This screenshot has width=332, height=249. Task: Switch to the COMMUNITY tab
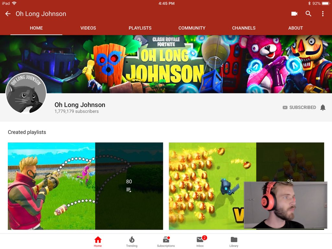[x=192, y=28]
